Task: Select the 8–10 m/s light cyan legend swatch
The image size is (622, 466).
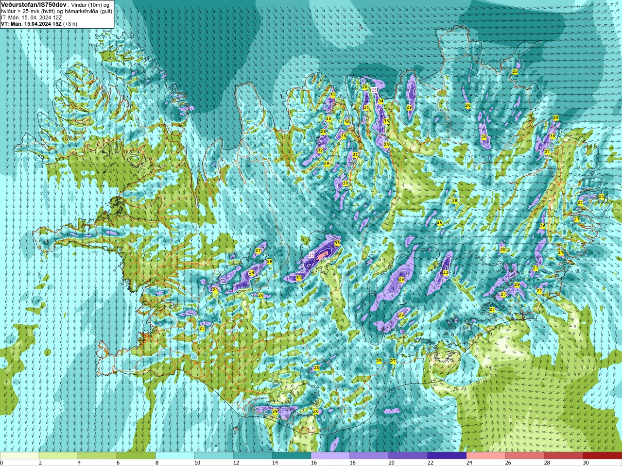Action: (x=175, y=456)
